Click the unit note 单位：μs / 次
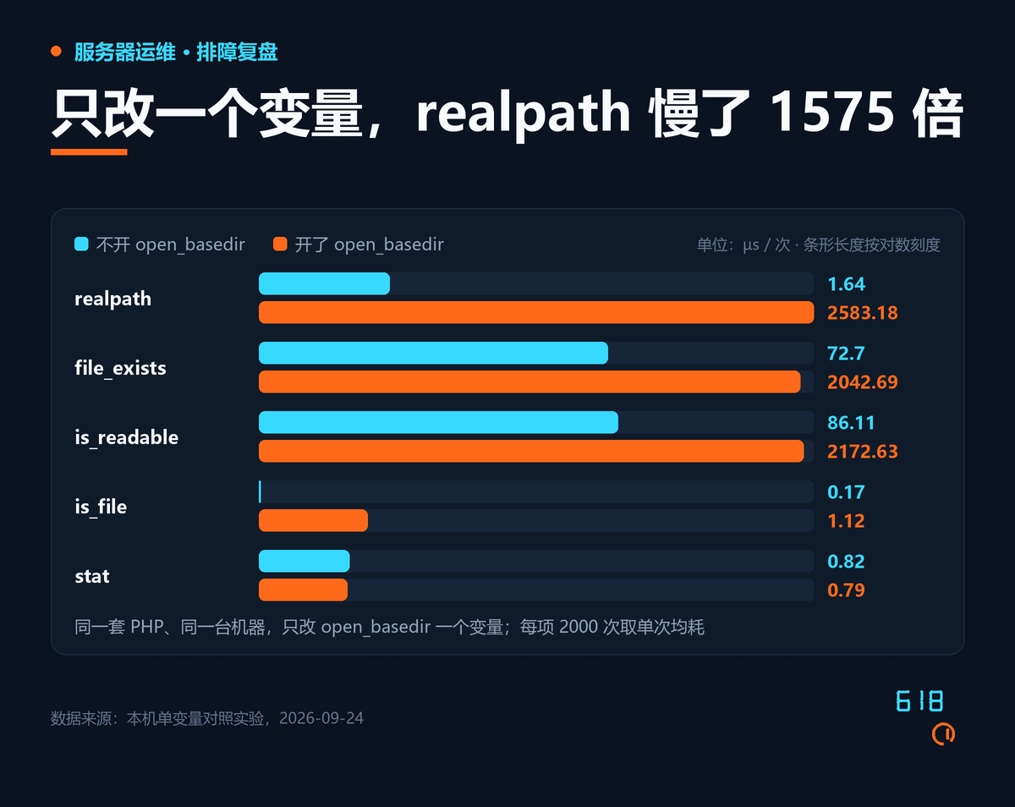This screenshot has width=1015, height=807. (x=743, y=245)
